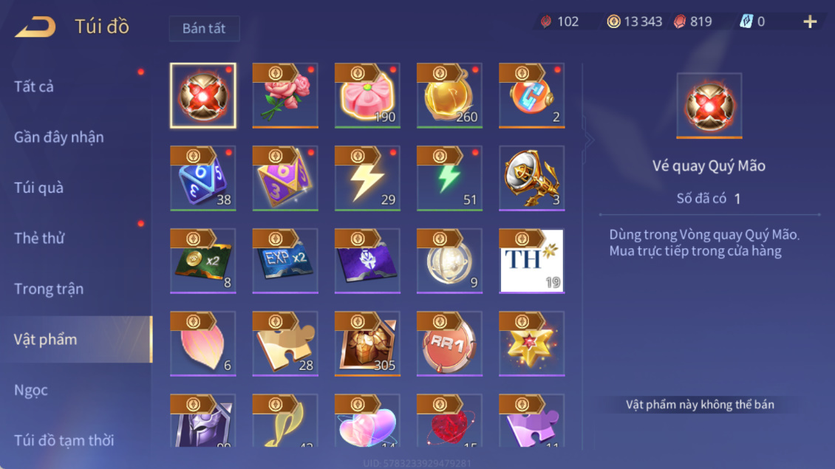The image size is (835, 469).
Task: Select the golden puzzle piece item (28)
Action: point(285,344)
